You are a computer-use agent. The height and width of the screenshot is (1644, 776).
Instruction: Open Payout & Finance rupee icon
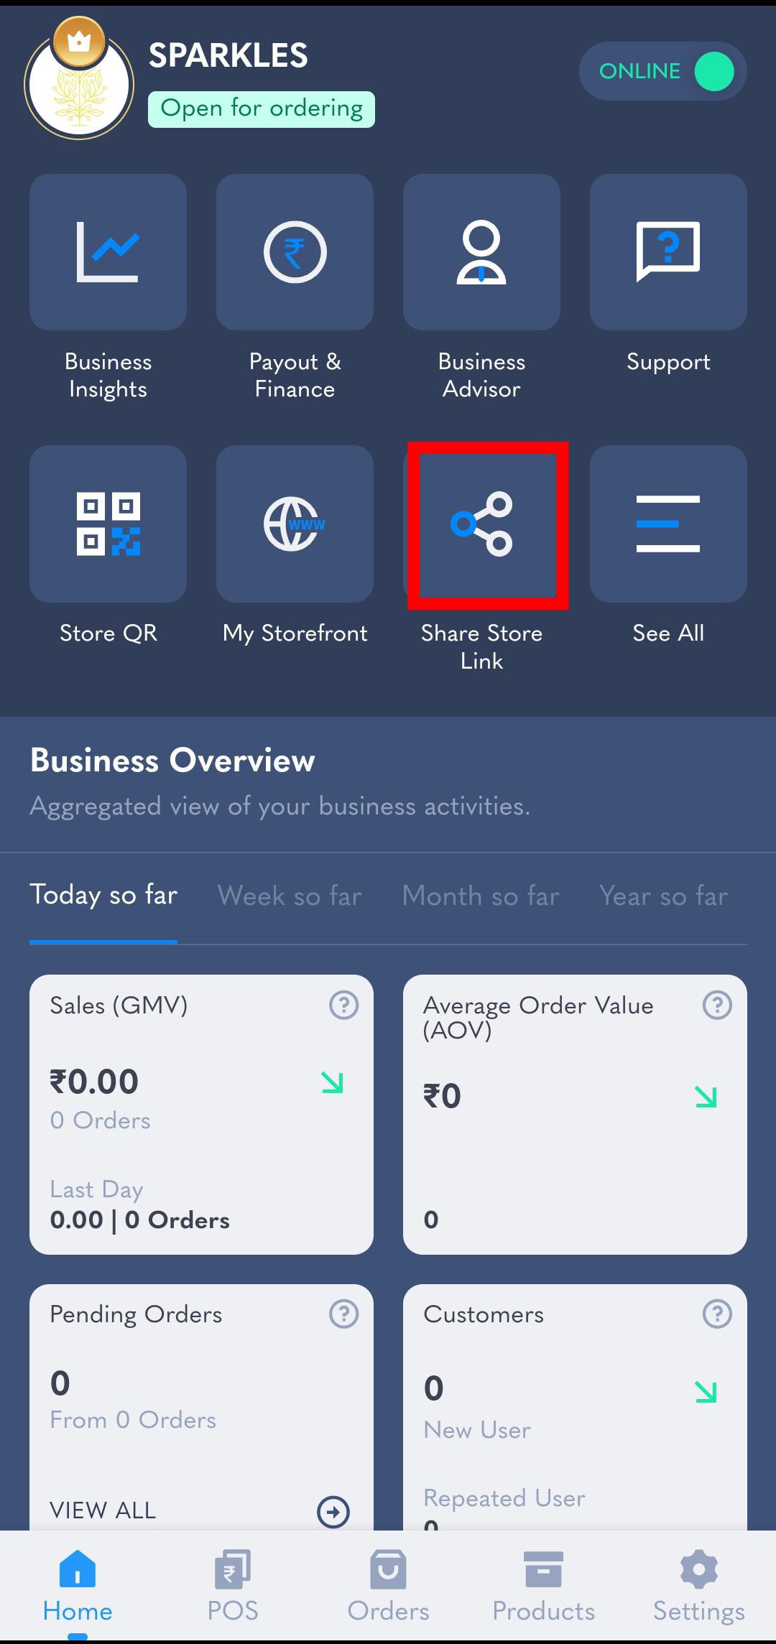point(295,252)
